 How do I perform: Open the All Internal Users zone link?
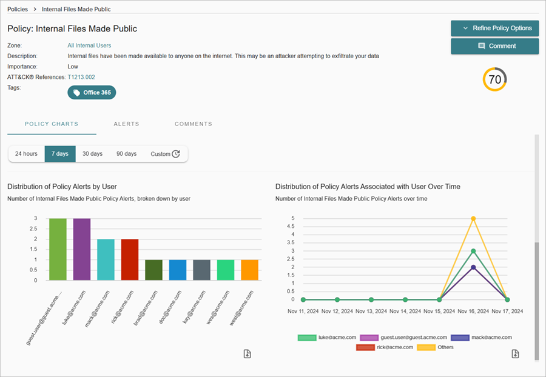(x=89, y=45)
